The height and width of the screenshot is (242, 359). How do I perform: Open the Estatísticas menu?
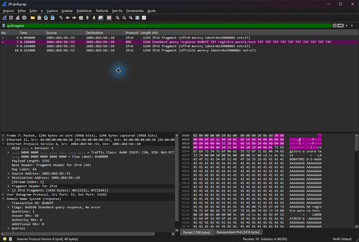click(84, 11)
